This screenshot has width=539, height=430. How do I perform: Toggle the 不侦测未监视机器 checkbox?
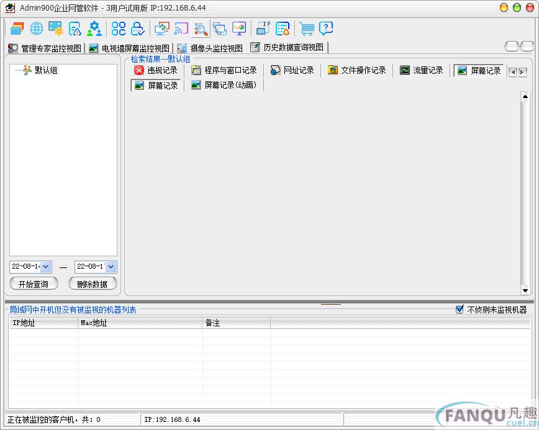460,310
